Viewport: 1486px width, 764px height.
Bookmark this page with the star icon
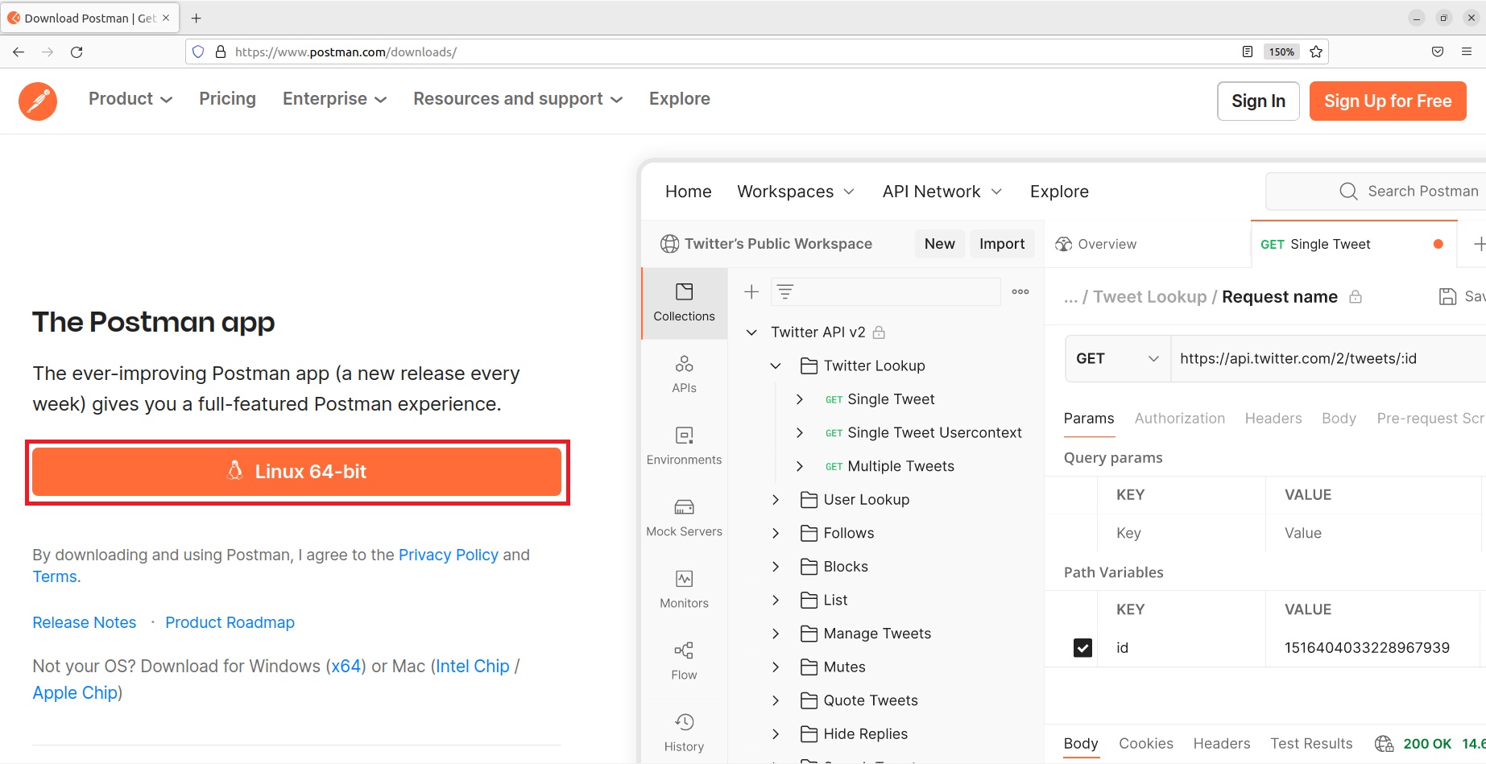1316,52
